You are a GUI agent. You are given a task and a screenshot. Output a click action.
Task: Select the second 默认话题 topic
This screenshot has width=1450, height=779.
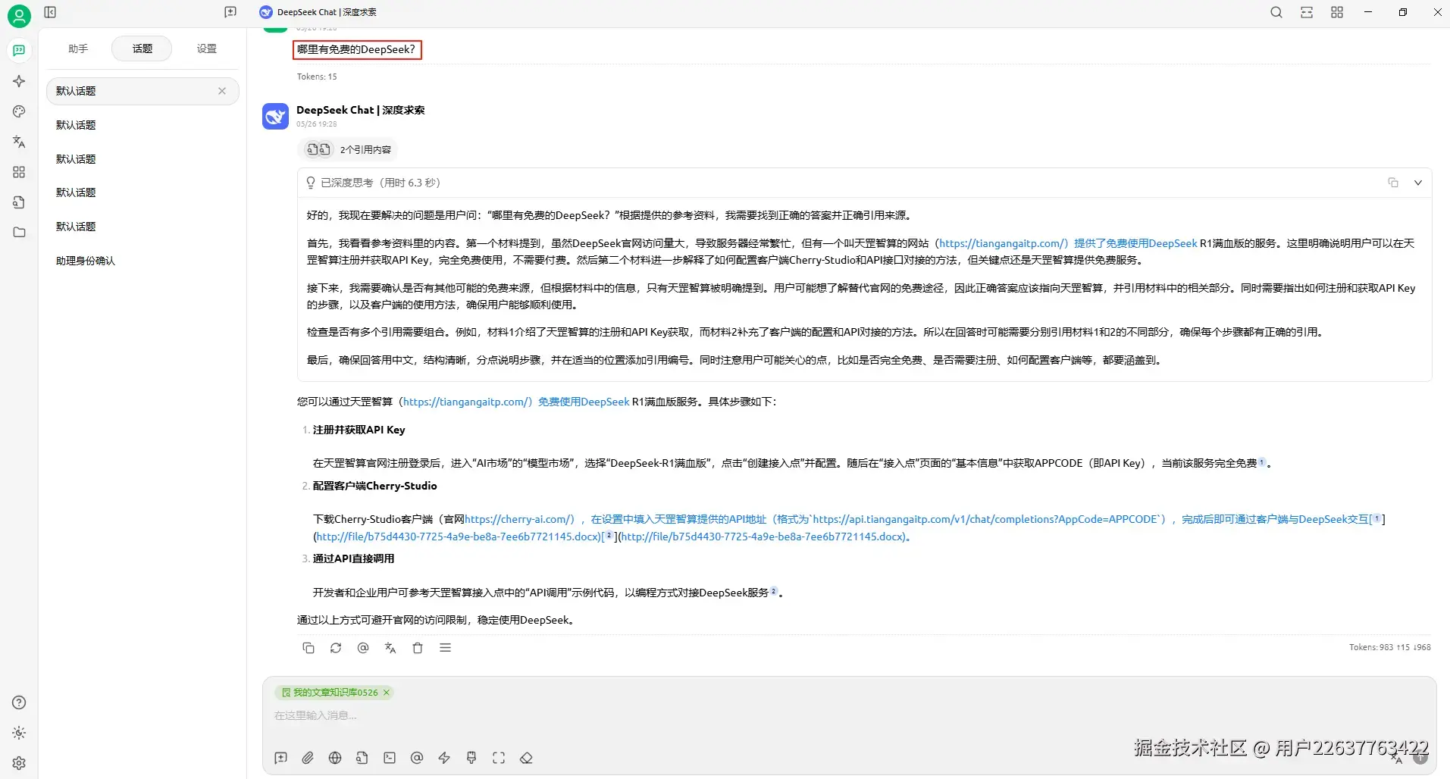coord(142,125)
